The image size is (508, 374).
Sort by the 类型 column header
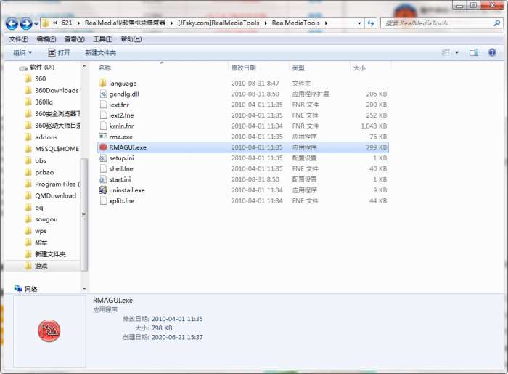coord(298,68)
